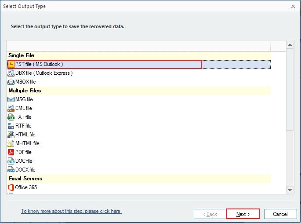Click the Email Servers group header

(x=139, y=179)
